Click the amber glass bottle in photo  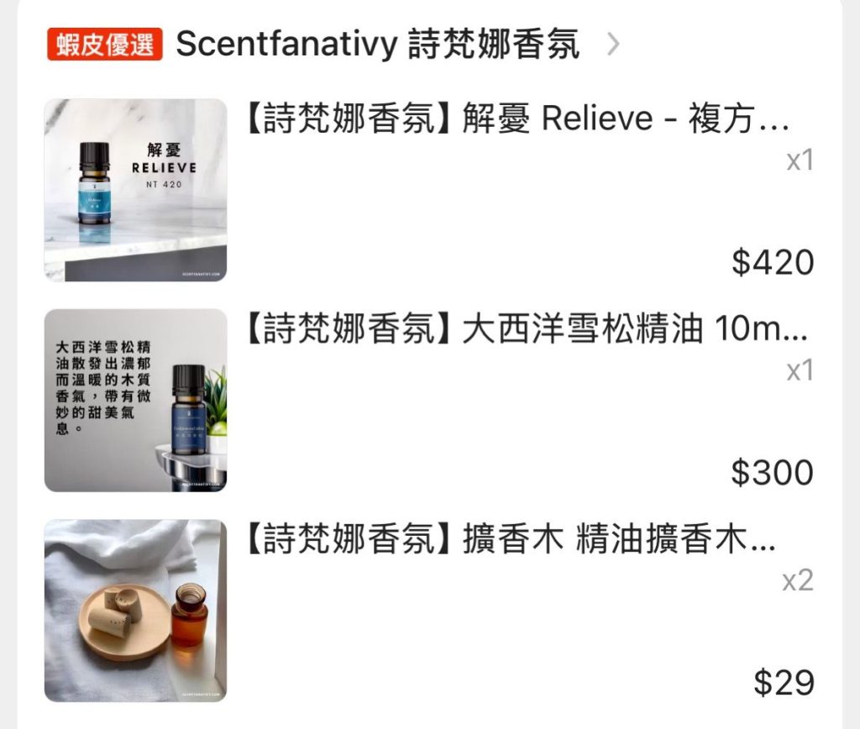pos(191,616)
